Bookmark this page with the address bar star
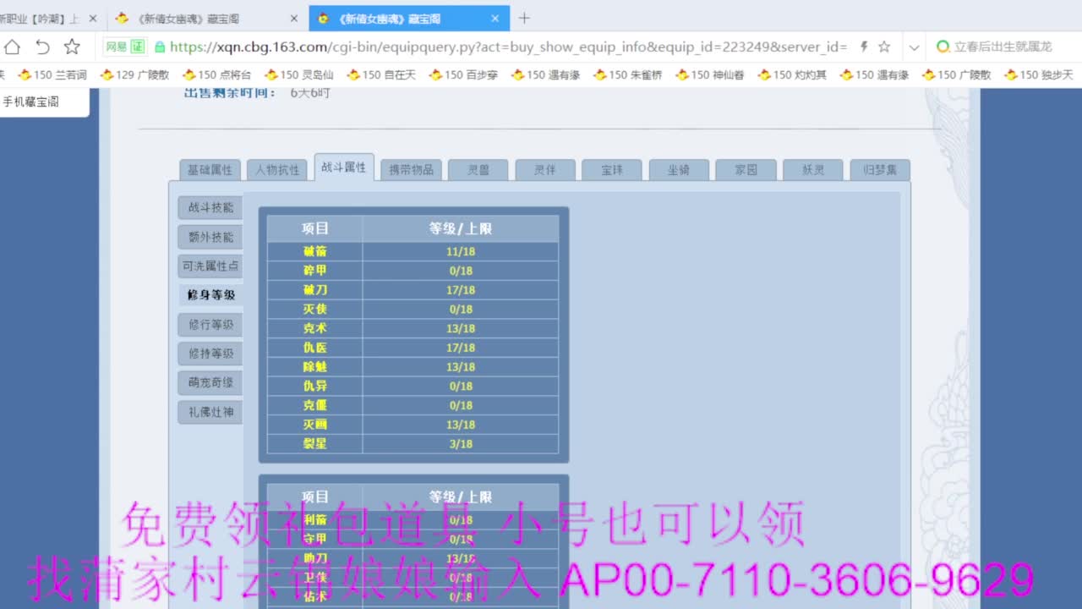 click(884, 47)
